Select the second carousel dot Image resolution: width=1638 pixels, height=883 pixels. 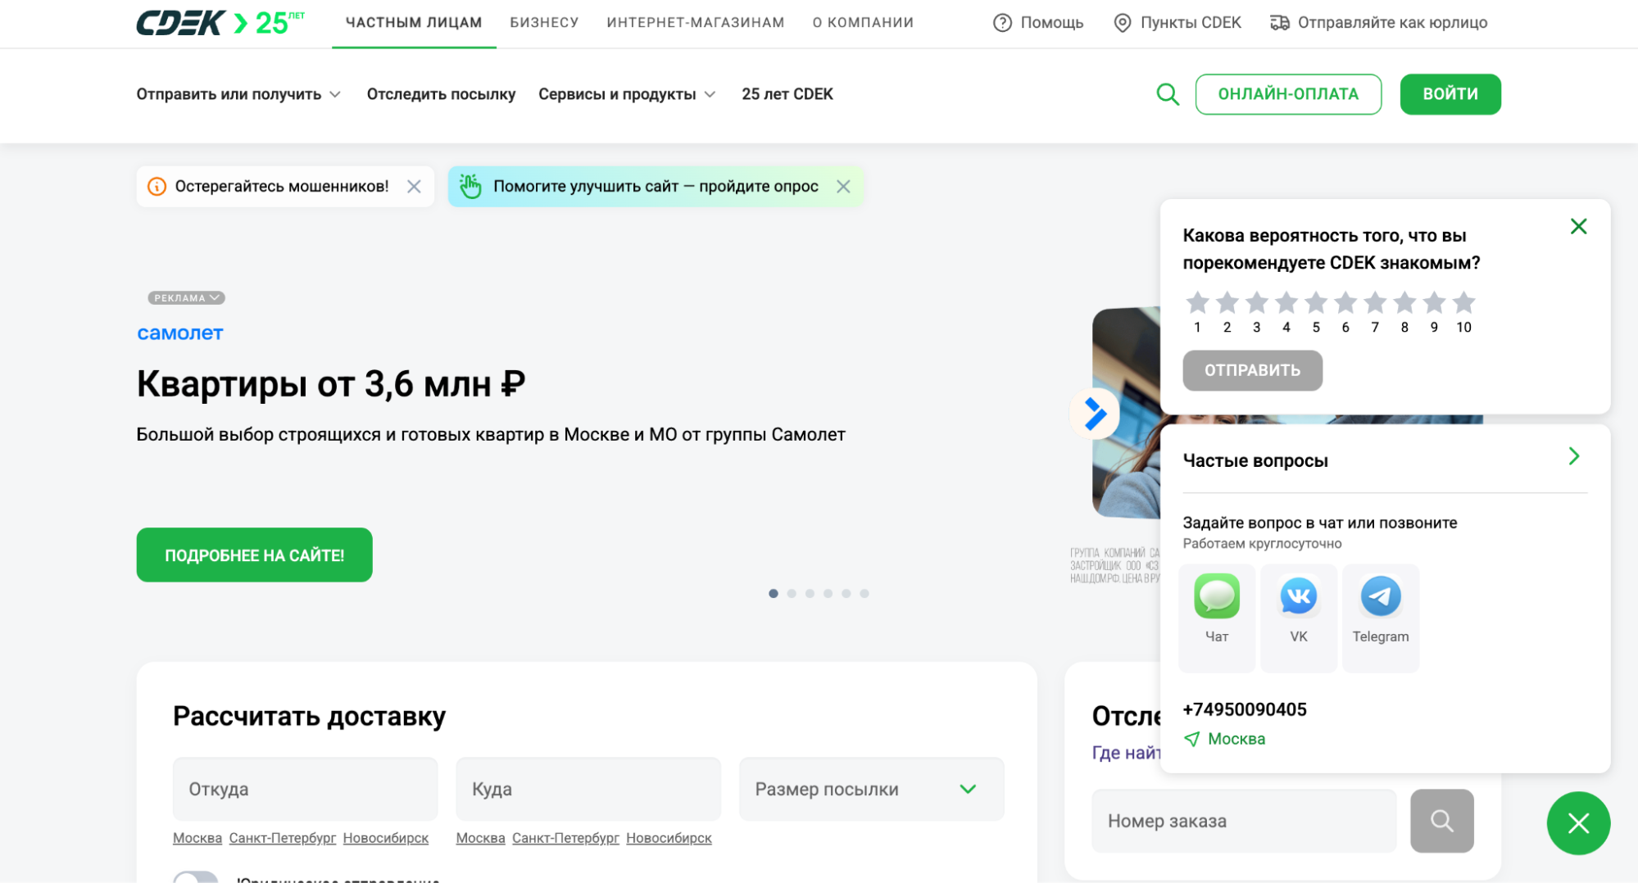792,593
